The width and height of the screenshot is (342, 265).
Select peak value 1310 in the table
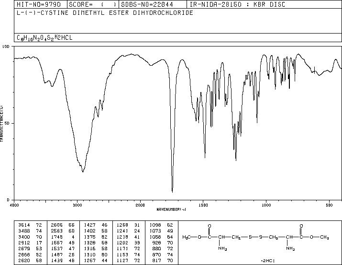pyautogui.click(x=89, y=254)
